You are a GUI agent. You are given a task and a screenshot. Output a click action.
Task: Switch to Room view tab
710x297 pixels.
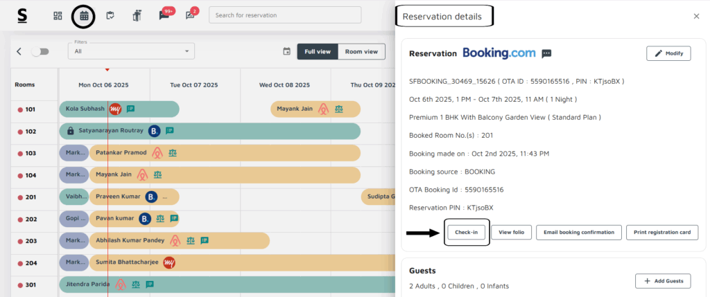coord(361,51)
